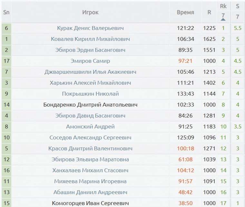Open player Эбирова Эльвира Маратовна
Screen dimensions: 245x207
90,159
